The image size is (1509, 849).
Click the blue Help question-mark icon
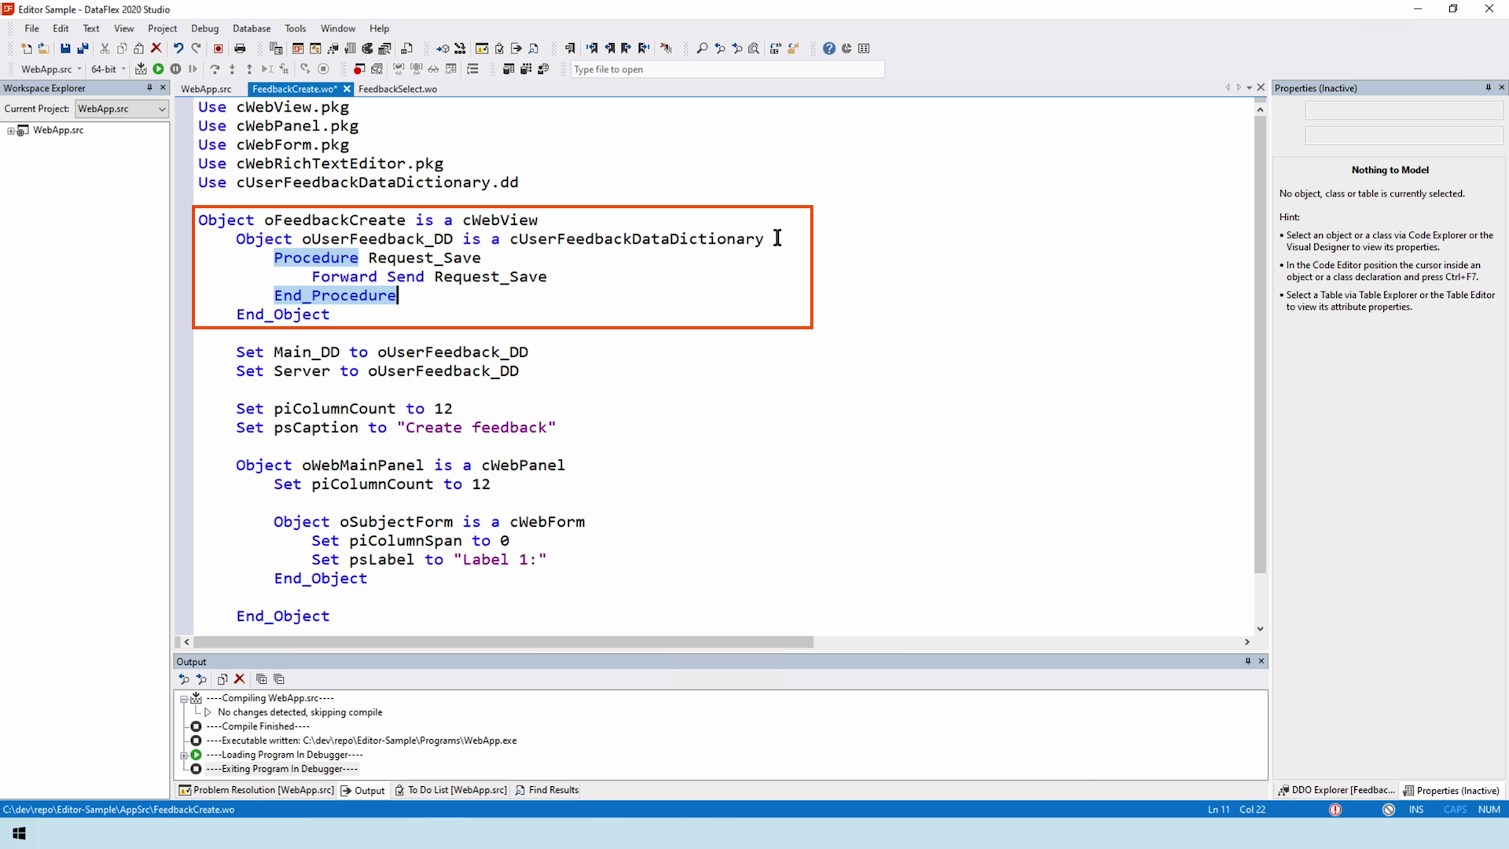click(x=829, y=49)
